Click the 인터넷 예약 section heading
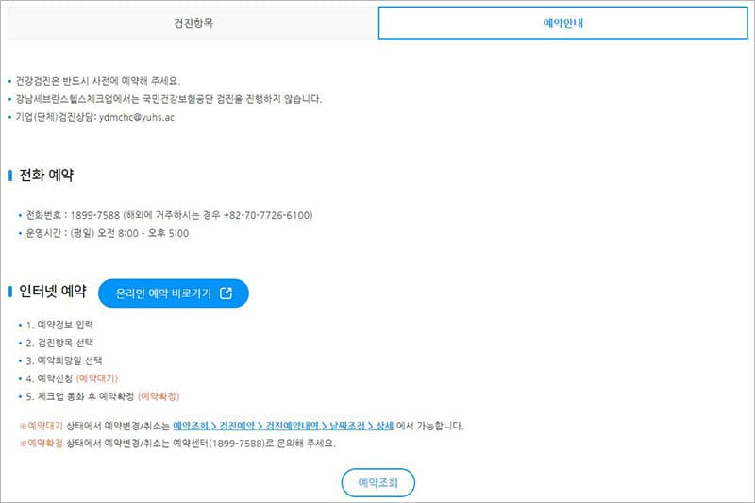 [53, 292]
